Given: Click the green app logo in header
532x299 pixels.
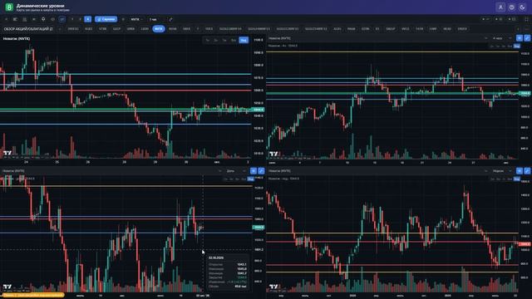Looking at the screenshot, I should click(x=9, y=7).
